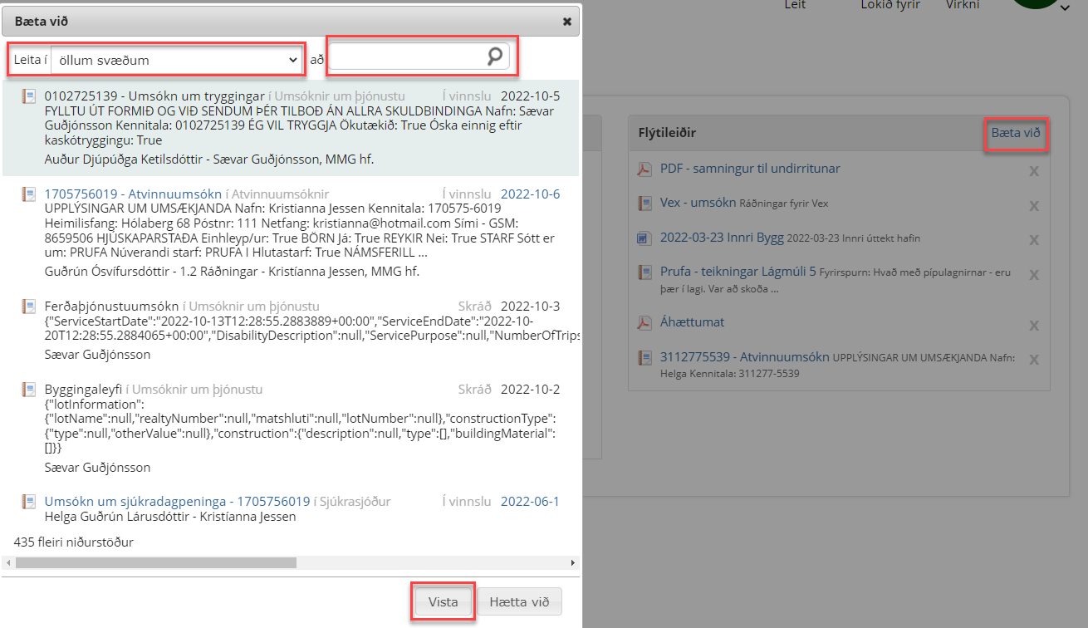Open 1705756019 - Atvinnuumsókn search result
Image resolution: width=1088 pixels, height=628 pixels.
(132, 194)
